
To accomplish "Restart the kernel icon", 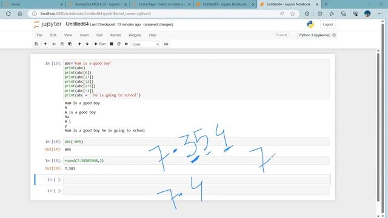I will 119,44.
